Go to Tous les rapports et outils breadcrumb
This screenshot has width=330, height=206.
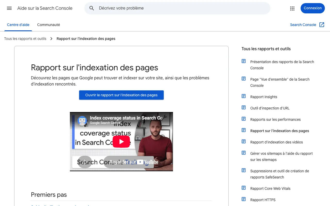[x=25, y=39]
